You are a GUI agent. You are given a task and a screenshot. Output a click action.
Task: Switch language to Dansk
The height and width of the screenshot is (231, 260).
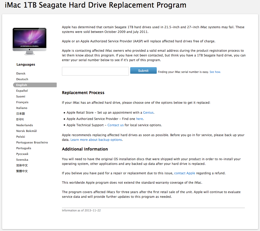point(21,73)
